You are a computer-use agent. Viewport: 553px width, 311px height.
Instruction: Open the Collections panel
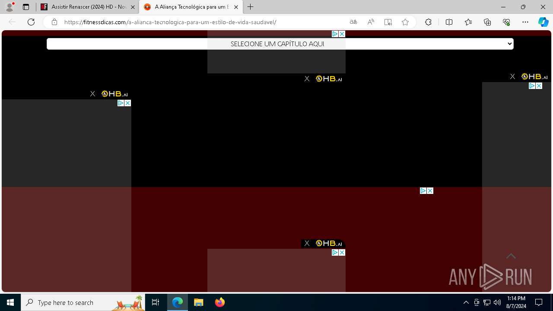(x=487, y=22)
